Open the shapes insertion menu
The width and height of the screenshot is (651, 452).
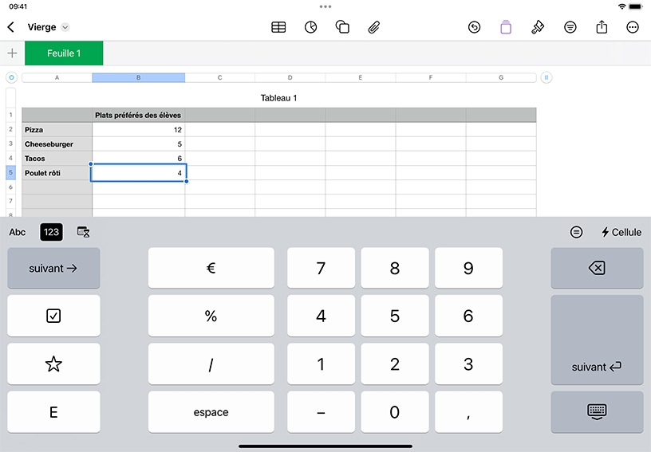(342, 27)
